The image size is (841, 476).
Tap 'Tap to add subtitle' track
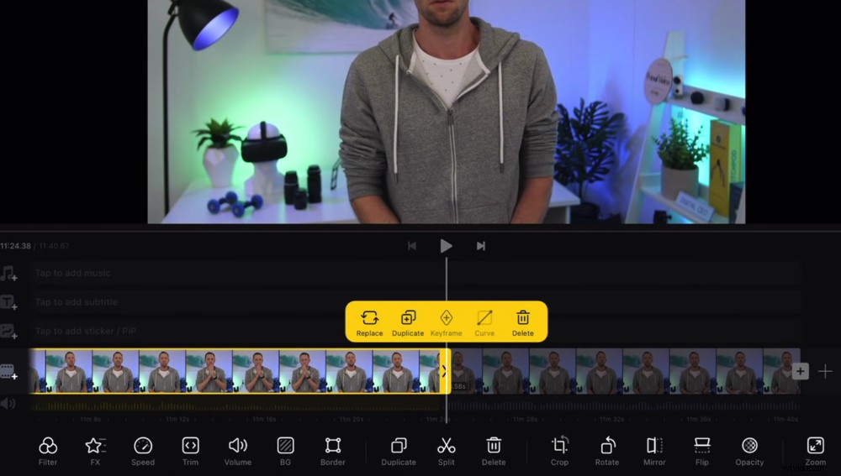[415, 302]
